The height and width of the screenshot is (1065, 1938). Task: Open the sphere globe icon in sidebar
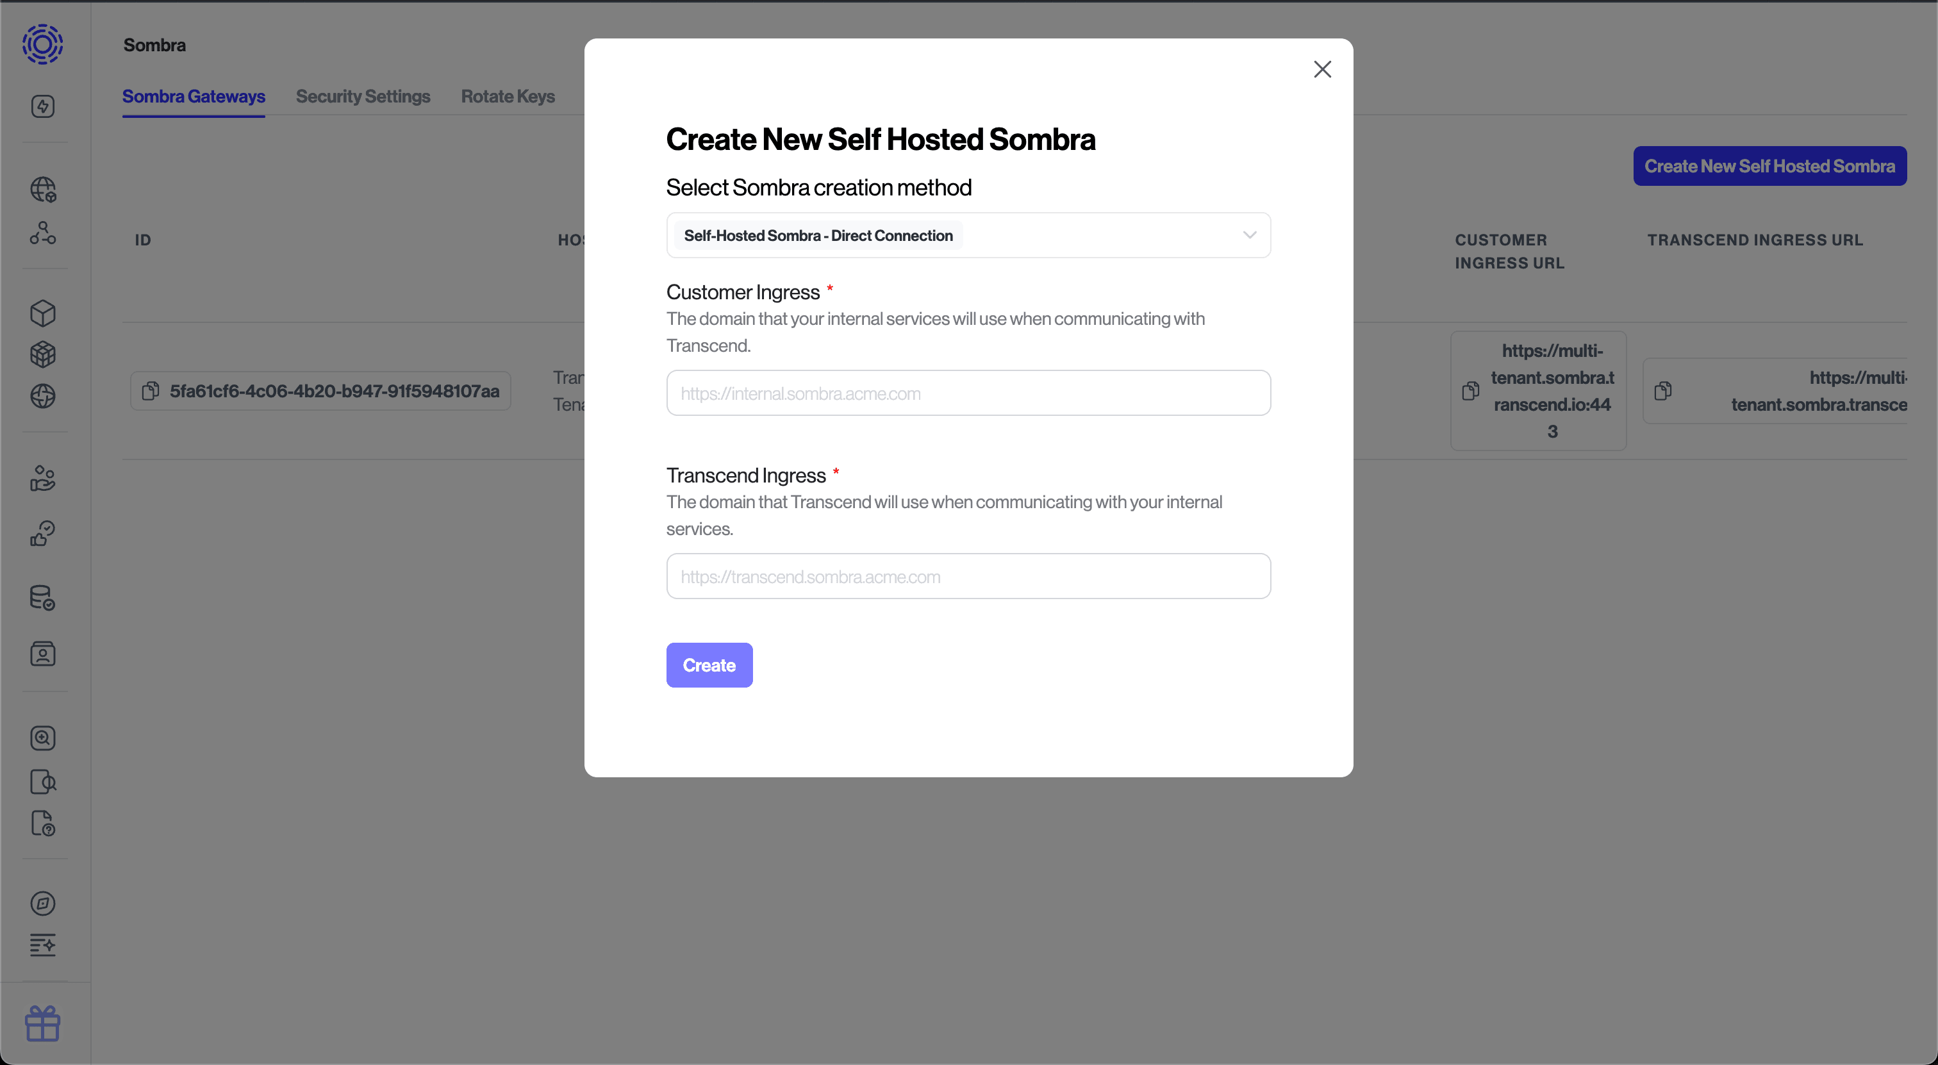(43, 397)
